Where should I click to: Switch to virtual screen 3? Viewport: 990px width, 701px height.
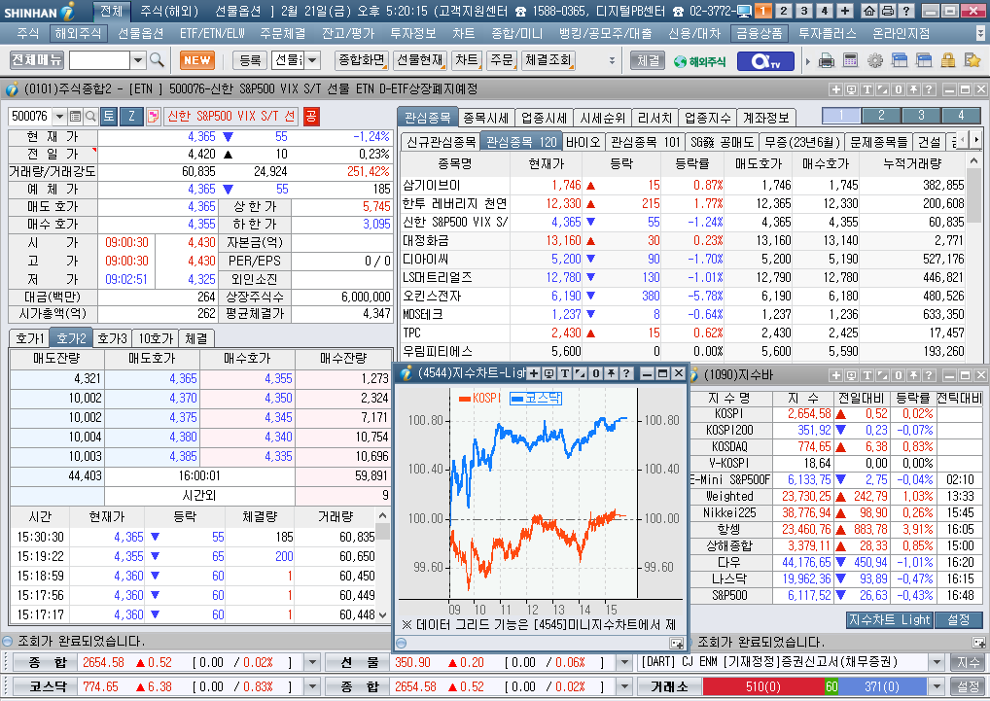pos(803,11)
